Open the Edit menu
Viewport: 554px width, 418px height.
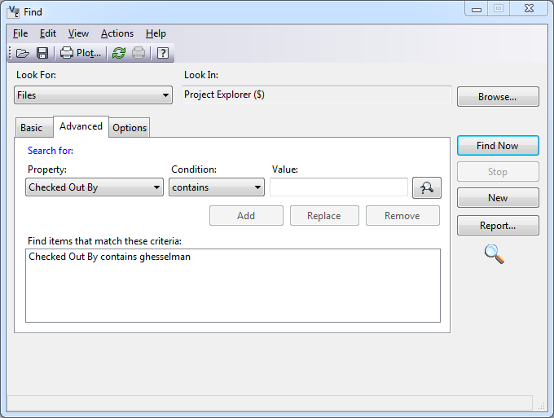click(48, 33)
